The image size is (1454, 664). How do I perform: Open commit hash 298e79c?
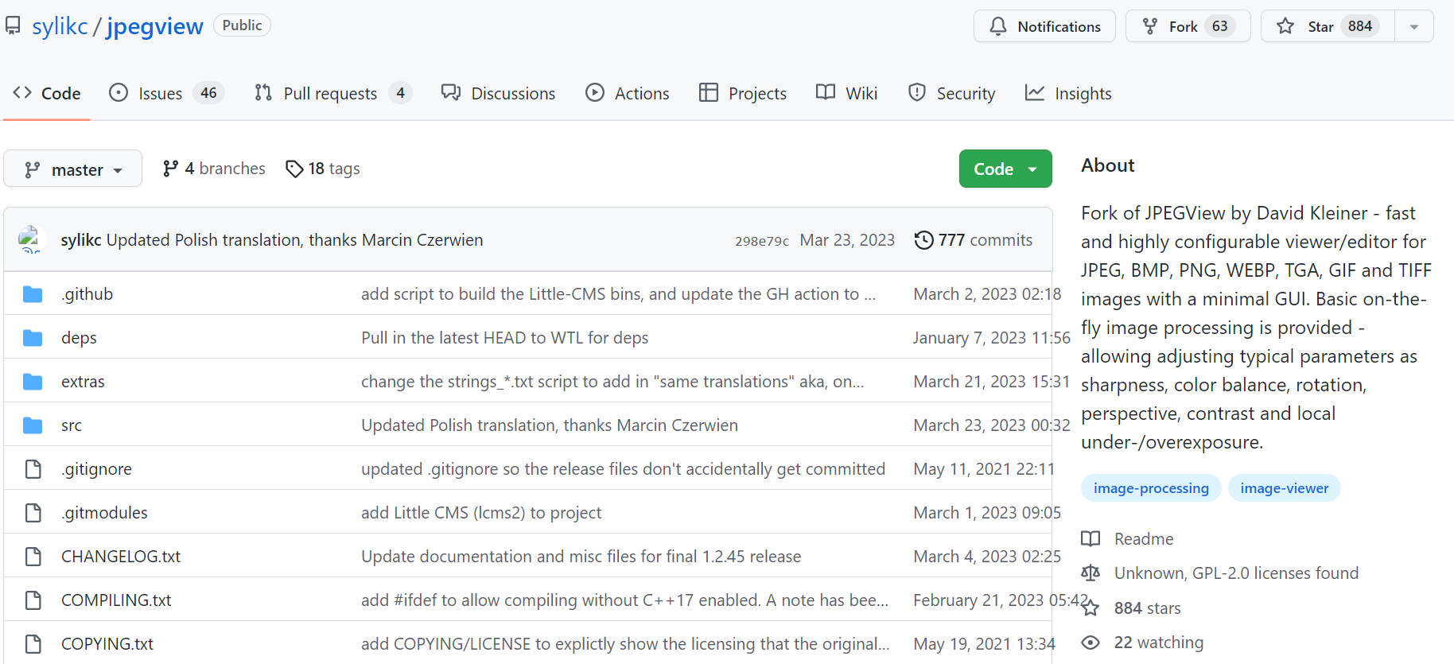[762, 241]
